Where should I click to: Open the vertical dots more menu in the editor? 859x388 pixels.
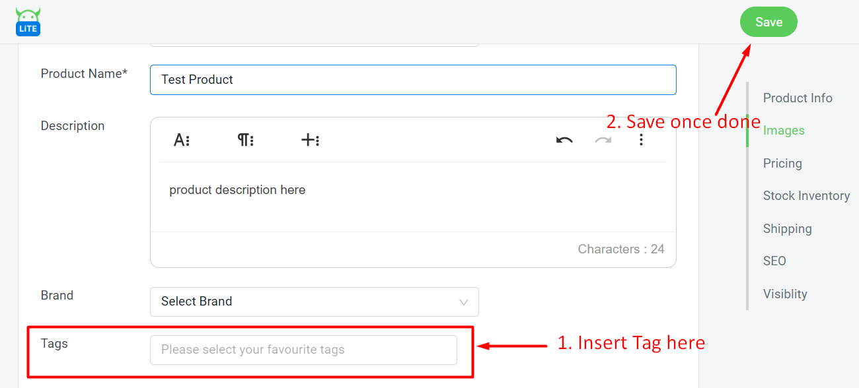pos(641,140)
